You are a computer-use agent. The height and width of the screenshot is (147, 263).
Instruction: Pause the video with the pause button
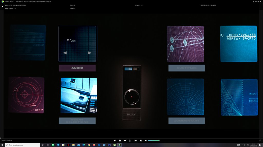130,141
